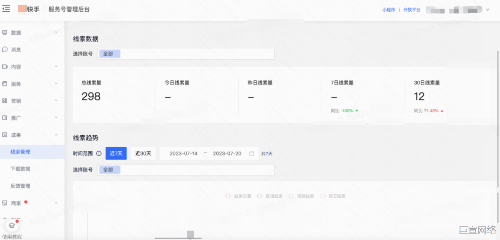The image size is (500, 240).
Task: Open 反馈管理 in the sidebar
Action: [x=20, y=186]
